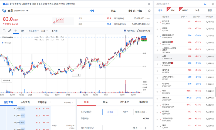The height and width of the screenshot is (130, 216).
Task: Sort list by 전일대비 column
Action: click(x=196, y=17)
